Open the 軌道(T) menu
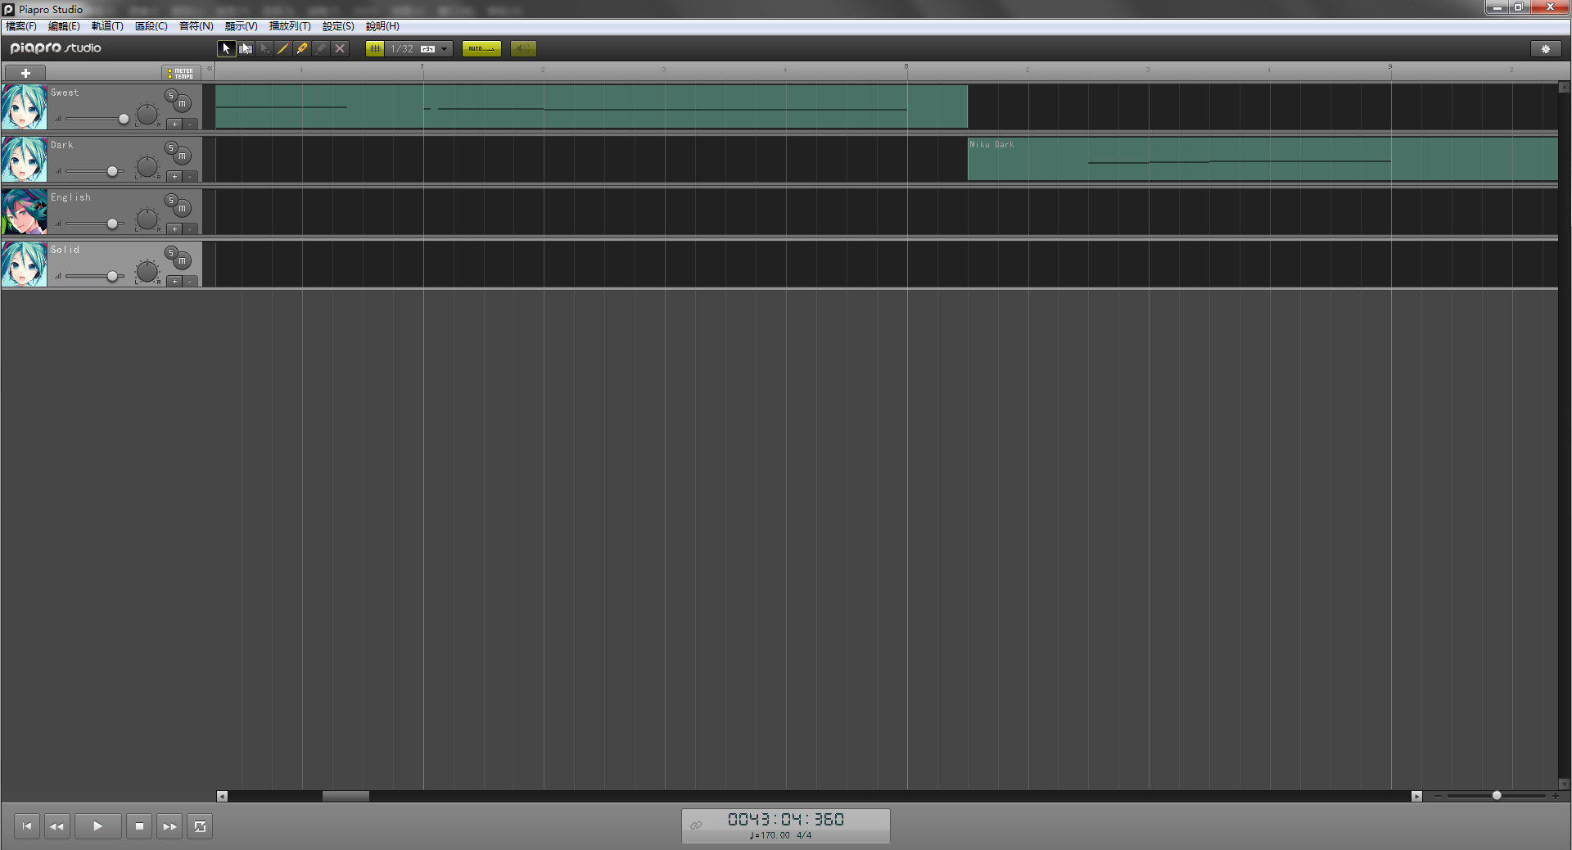This screenshot has width=1572, height=850. (x=107, y=26)
